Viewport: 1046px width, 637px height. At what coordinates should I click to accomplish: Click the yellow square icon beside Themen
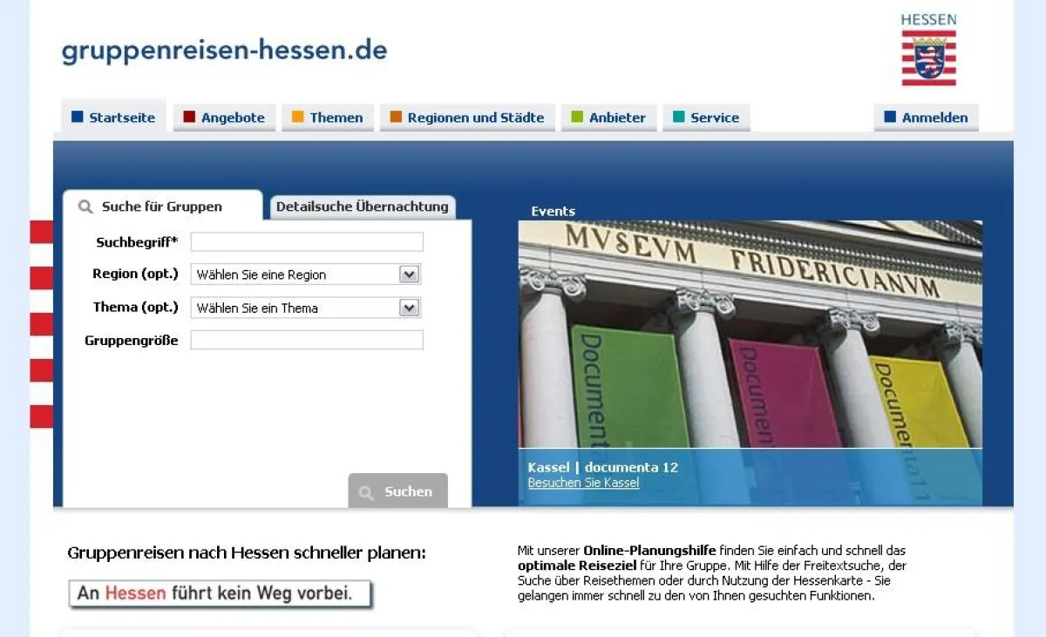click(x=299, y=117)
